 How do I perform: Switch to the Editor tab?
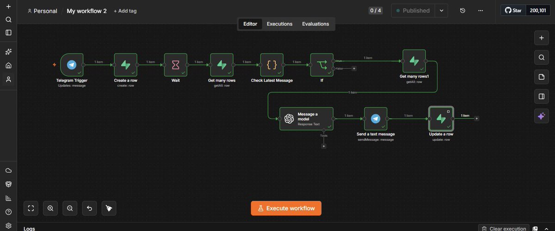pos(250,24)
